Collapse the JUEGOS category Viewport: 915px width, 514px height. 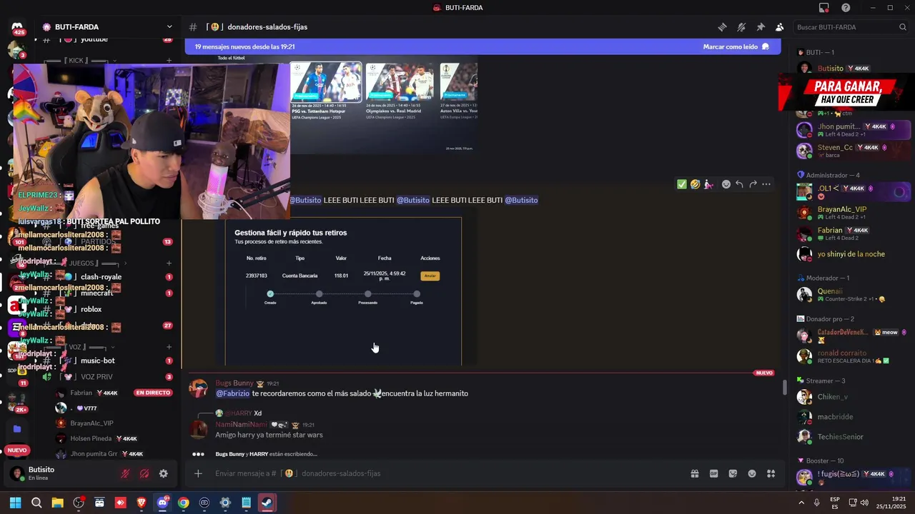pos(86,263)
